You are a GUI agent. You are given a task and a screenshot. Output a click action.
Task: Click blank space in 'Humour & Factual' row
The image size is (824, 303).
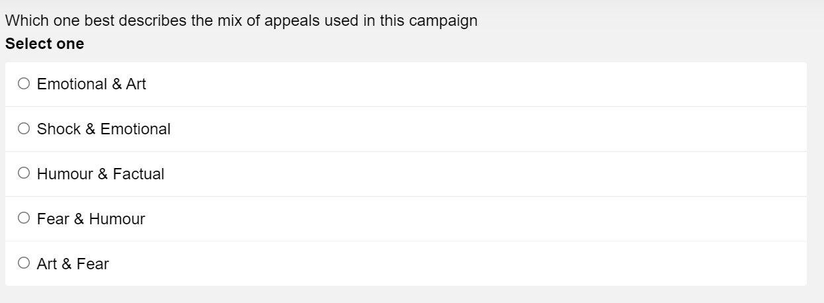[x=463, y=174]
